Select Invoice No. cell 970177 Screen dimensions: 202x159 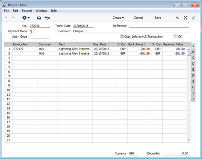(x=25, y=49)
